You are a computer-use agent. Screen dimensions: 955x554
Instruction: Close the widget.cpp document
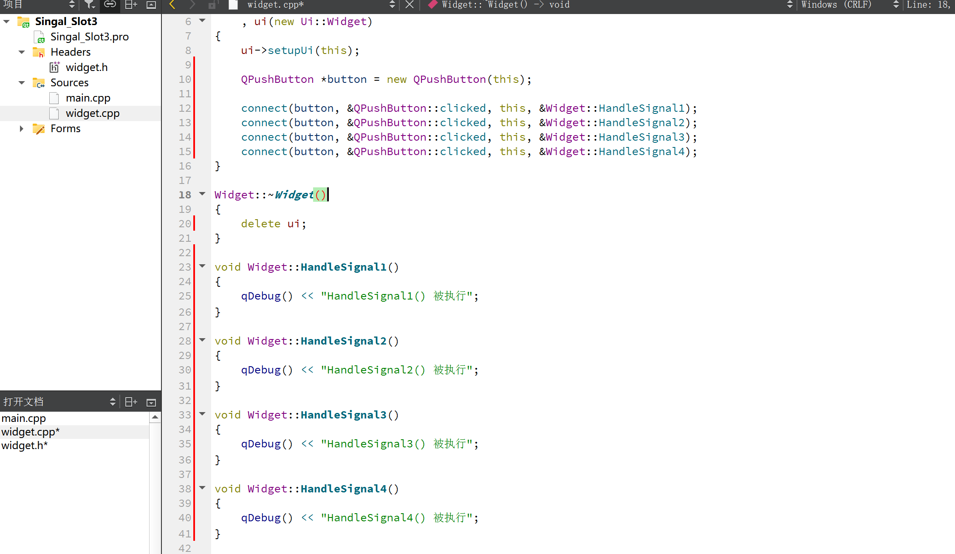pyautogui.click(x=410, y=5)
